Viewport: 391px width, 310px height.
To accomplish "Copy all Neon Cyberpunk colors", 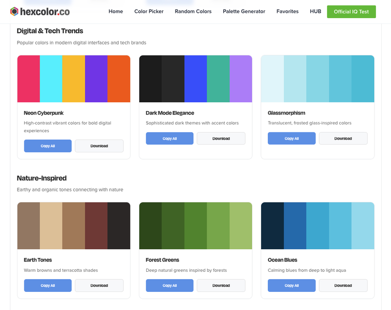I will click(x=48, y=146).
